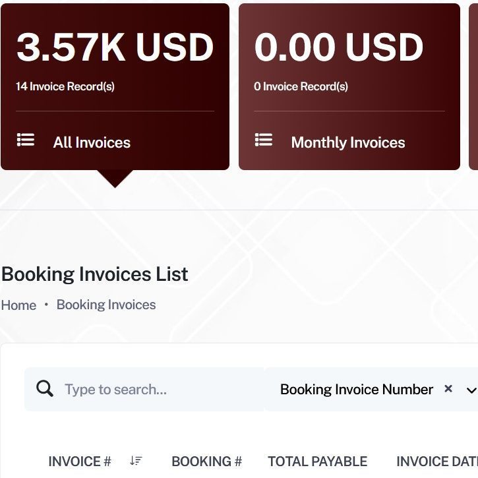Toggle the sort icon next to INVOICE #
This screenshot has height=478, width=478.
[136, 461]
